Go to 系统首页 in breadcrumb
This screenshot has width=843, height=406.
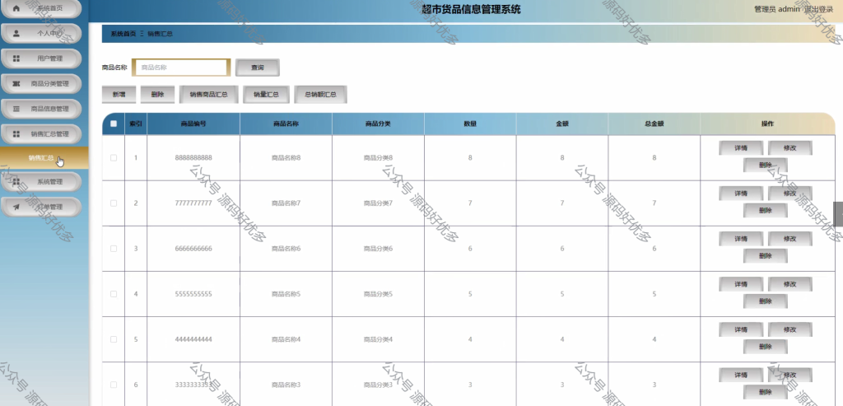click(x=123, y=34)
